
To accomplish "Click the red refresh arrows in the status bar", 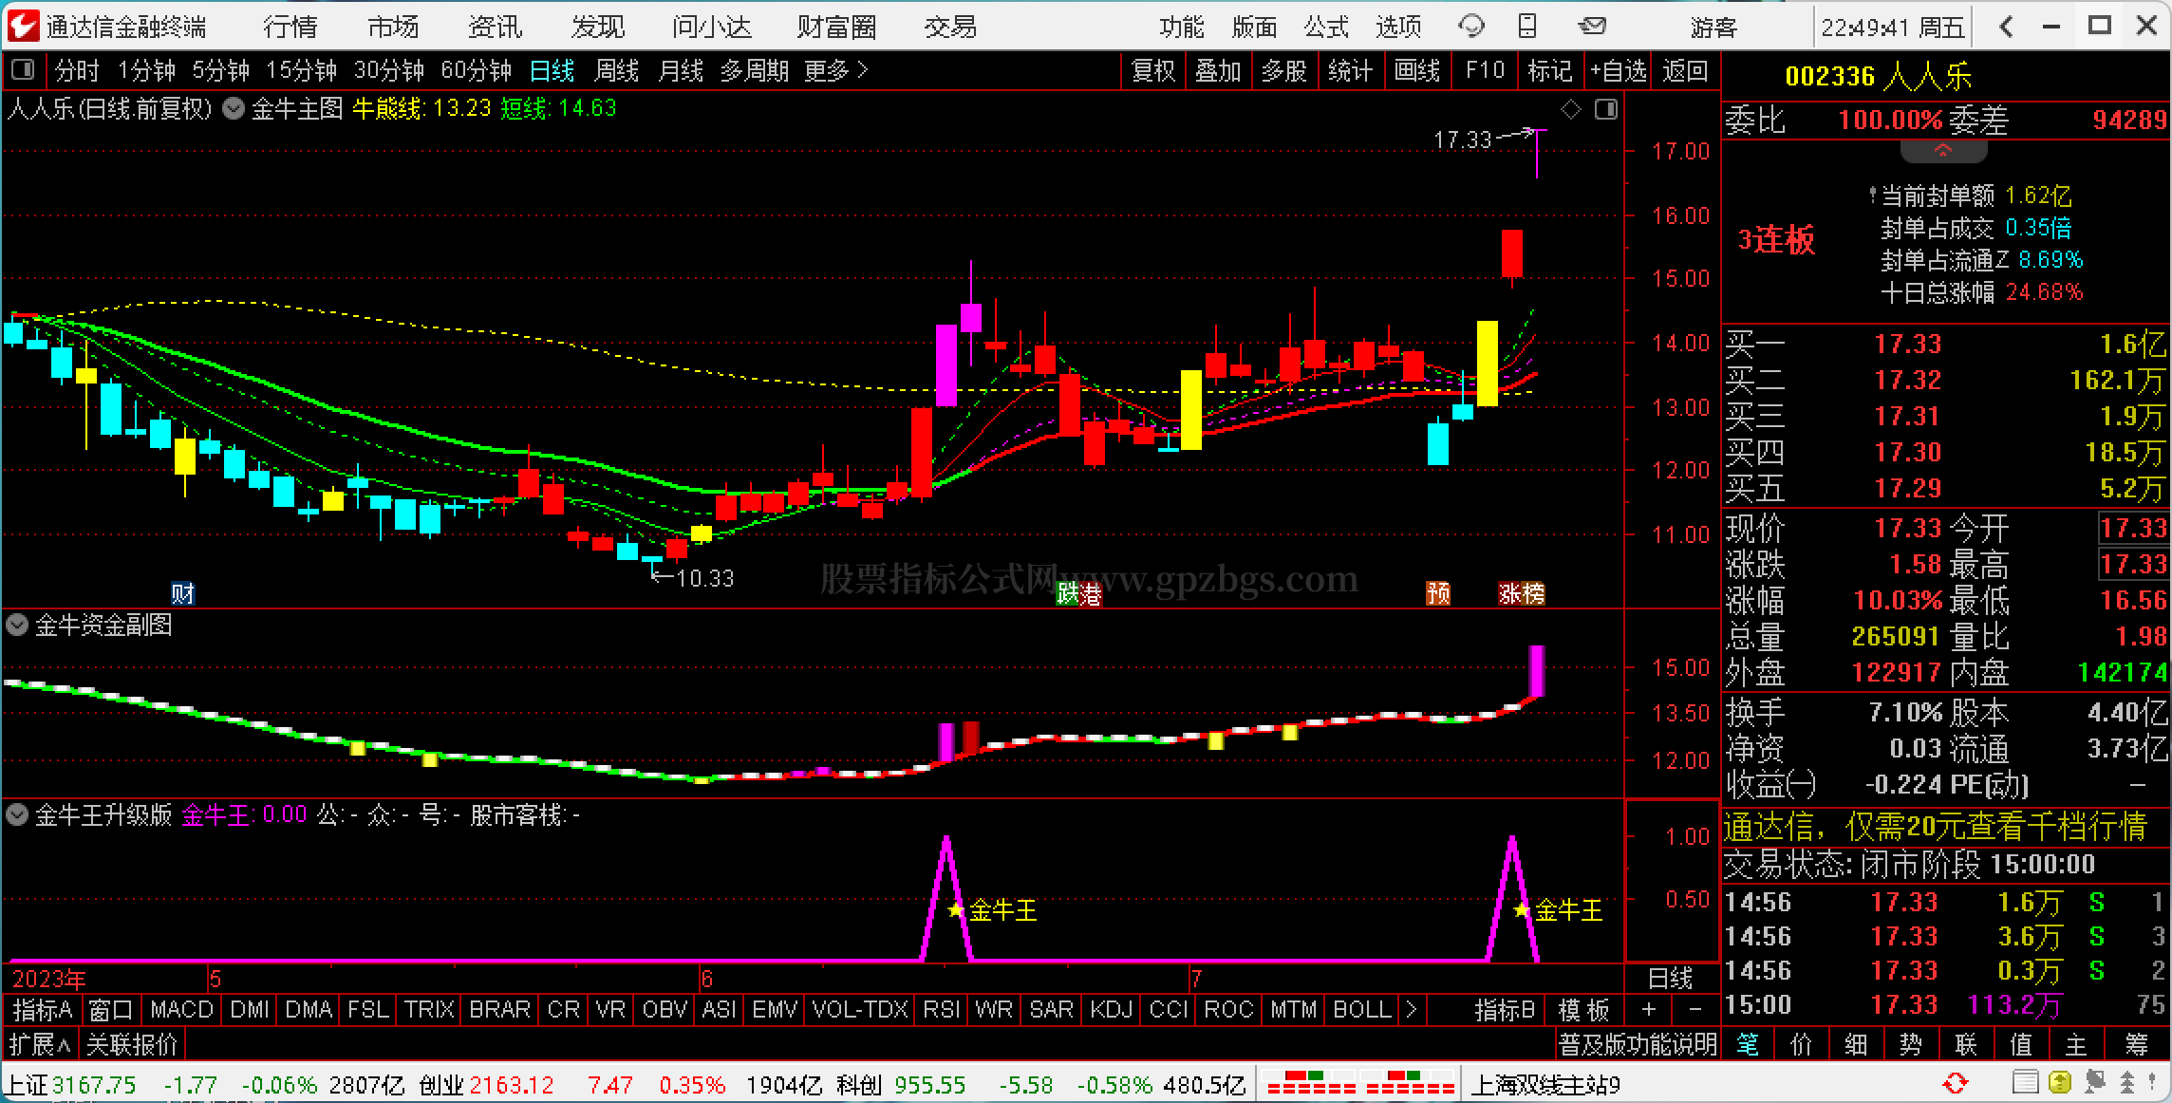I will [1955, 1083].
